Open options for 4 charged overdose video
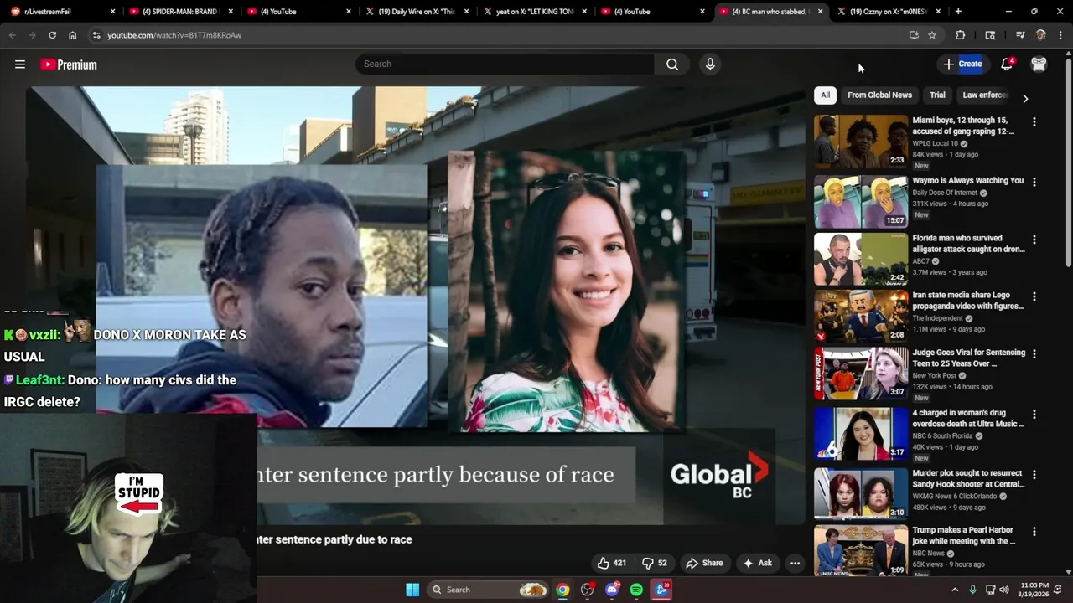Screen dimensions: 1073x603 (x=1034, y=415)
